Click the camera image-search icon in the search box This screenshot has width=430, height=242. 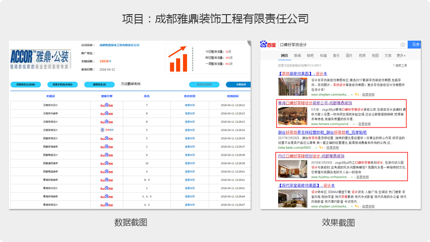point(403,45)
